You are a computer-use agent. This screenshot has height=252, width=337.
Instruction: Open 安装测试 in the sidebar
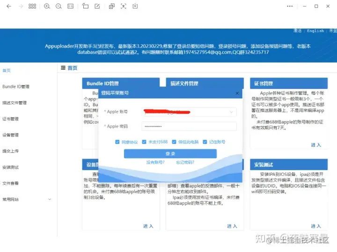10,167
